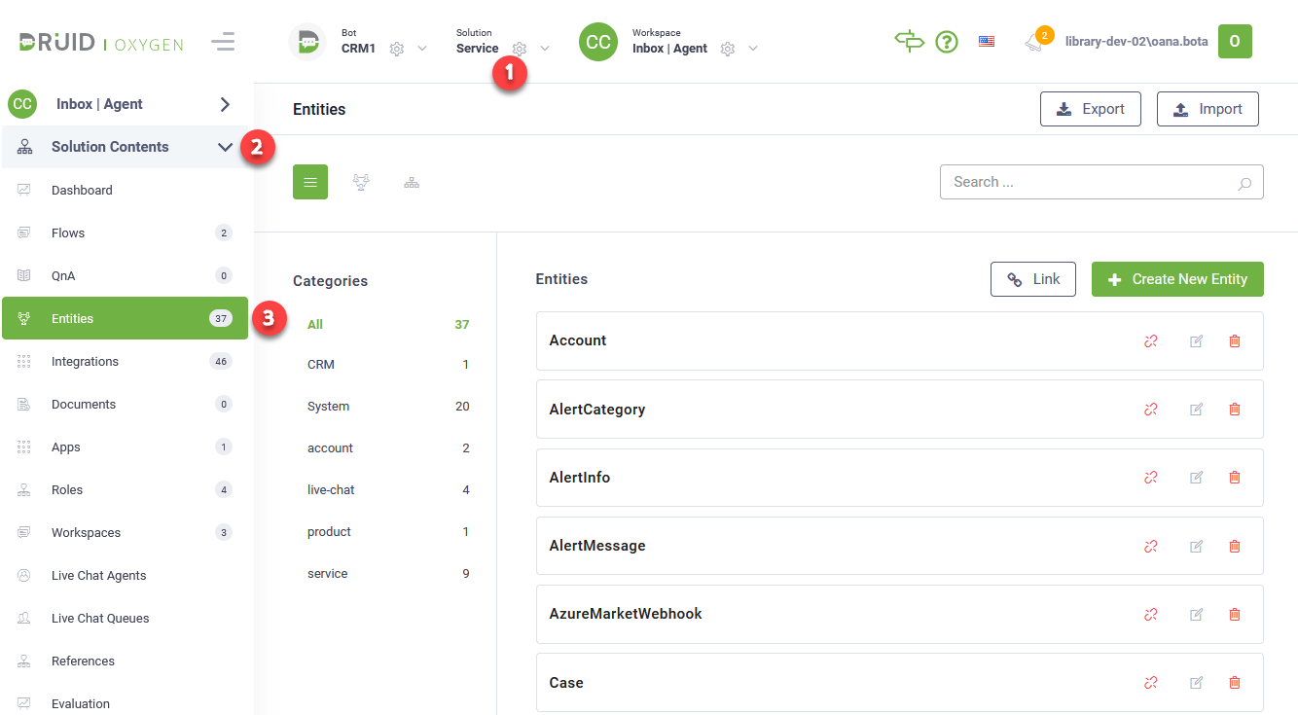The image size is (1298, 715).
Task: Open Documents in sidebar
Action: [x=126, y=404]
